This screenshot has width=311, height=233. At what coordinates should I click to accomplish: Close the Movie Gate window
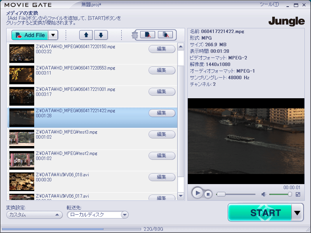tap(304, 5)
